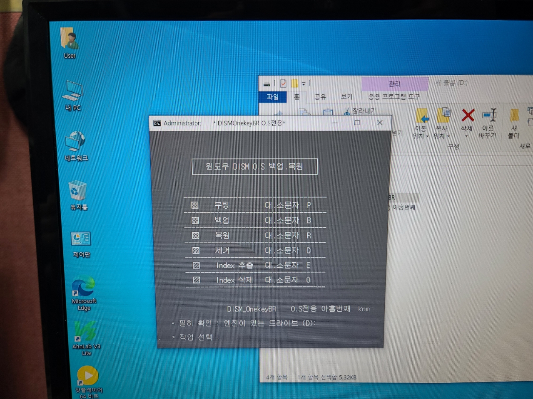Click the 관리 contextual tab header
The width and height of the screenshot is (533, 399).
(x=394, y=84)
